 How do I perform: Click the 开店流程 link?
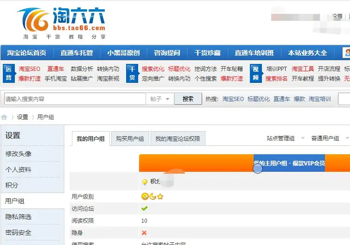[329, 69]
